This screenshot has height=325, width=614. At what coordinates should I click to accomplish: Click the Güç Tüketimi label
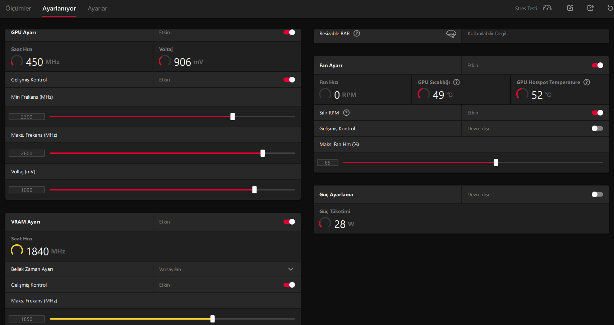tap(335, 211)
